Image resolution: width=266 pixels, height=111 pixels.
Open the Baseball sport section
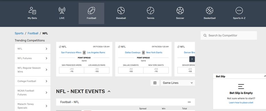[x=121, y=13]
